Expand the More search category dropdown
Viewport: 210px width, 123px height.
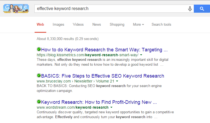(x=138, y=25)
